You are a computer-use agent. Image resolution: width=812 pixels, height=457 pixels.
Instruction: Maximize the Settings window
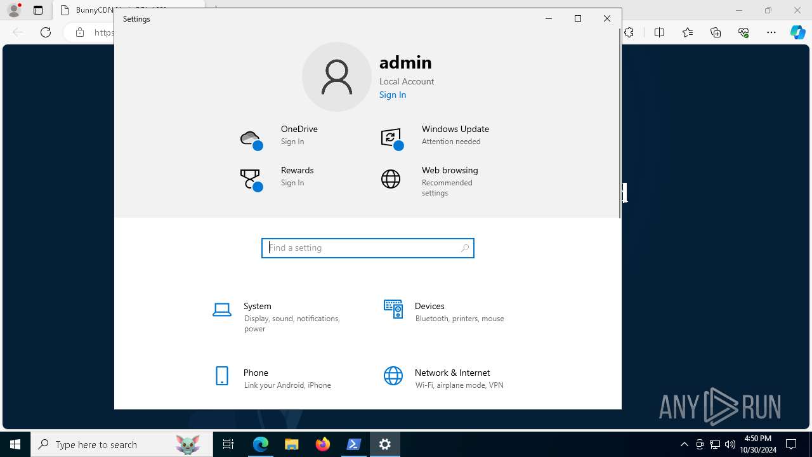(578, 18)
